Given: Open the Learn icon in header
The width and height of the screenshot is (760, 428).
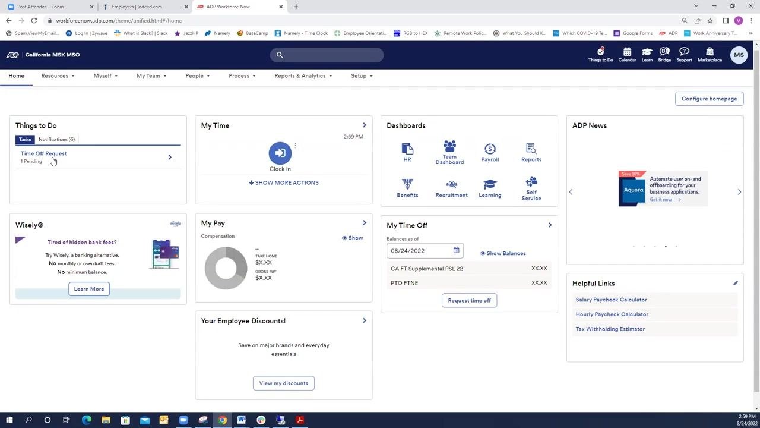Looking at the screenshot, I should (647, 54).
